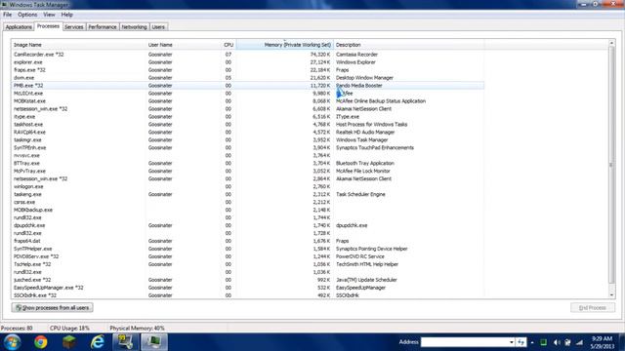Select the itype.exe process row
This screenshot has height=351, width=625.
coord(248,117)
